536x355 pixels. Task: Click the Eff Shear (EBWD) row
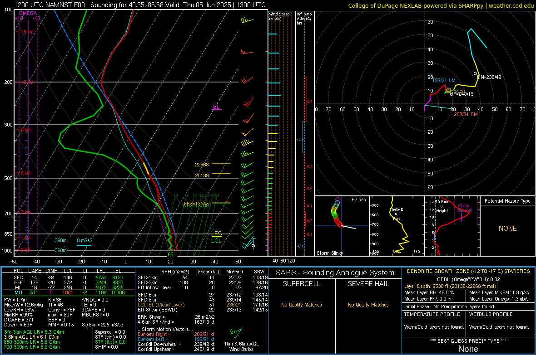tap(203, 310)
